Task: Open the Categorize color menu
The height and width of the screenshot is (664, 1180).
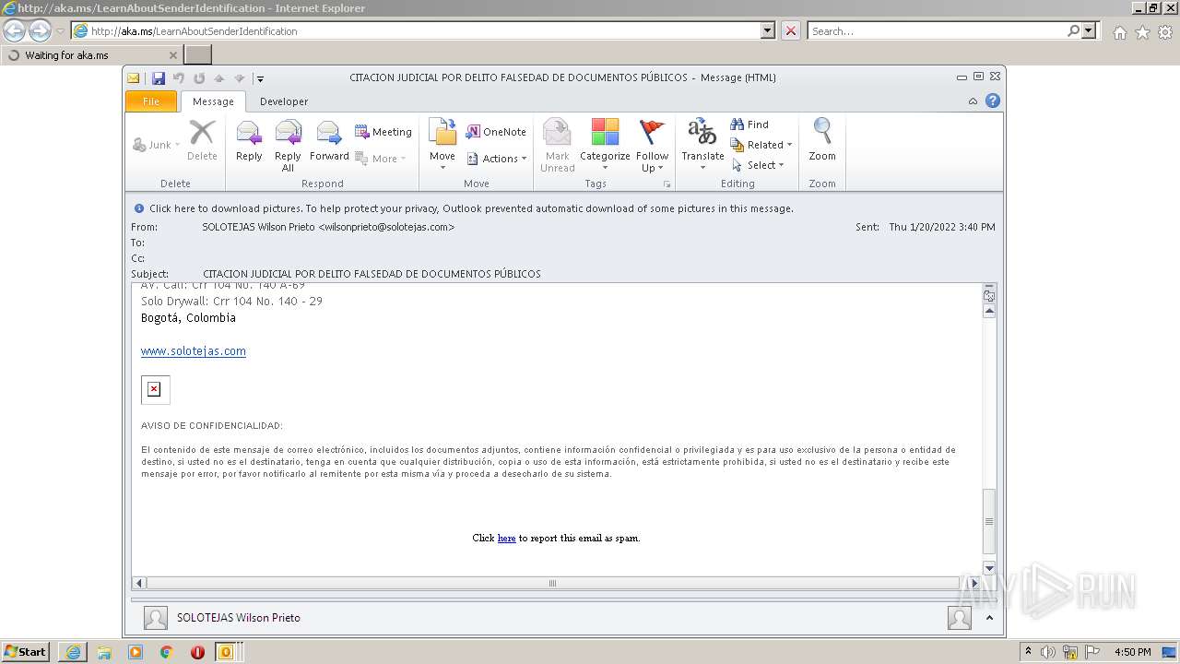Action: (605, 145)
